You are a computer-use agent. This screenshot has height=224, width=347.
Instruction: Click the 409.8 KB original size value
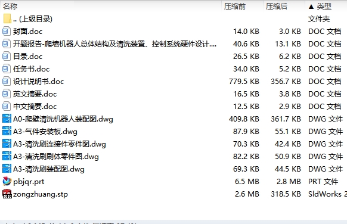click(244, 119)
